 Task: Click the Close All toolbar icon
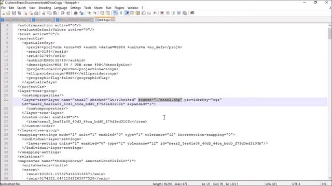[31, 13]
